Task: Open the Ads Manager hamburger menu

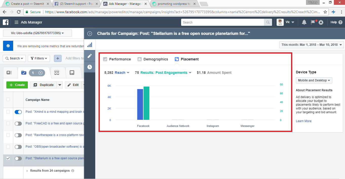Action: (x=16, y=22)
